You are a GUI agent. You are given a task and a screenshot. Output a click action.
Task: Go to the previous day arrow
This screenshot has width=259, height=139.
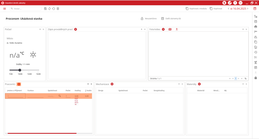[228, 9]
